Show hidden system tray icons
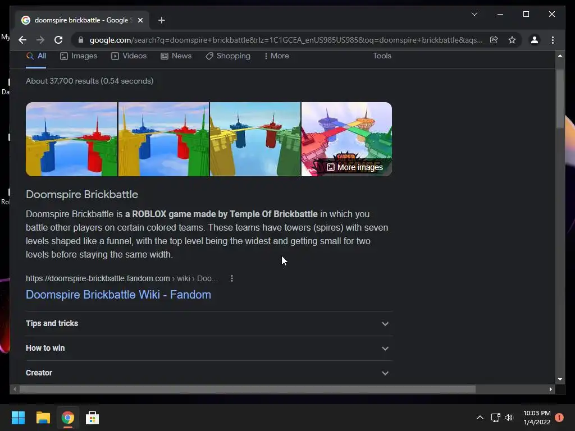575x431 pixels. tap(480, 418)
